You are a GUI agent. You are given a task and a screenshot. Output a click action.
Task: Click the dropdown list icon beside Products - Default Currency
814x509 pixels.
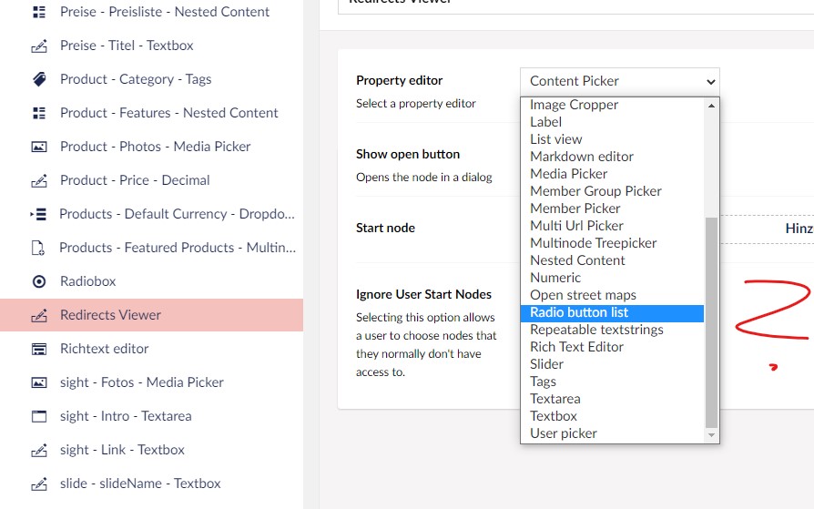pyautogui.click(x=38, y=214)
